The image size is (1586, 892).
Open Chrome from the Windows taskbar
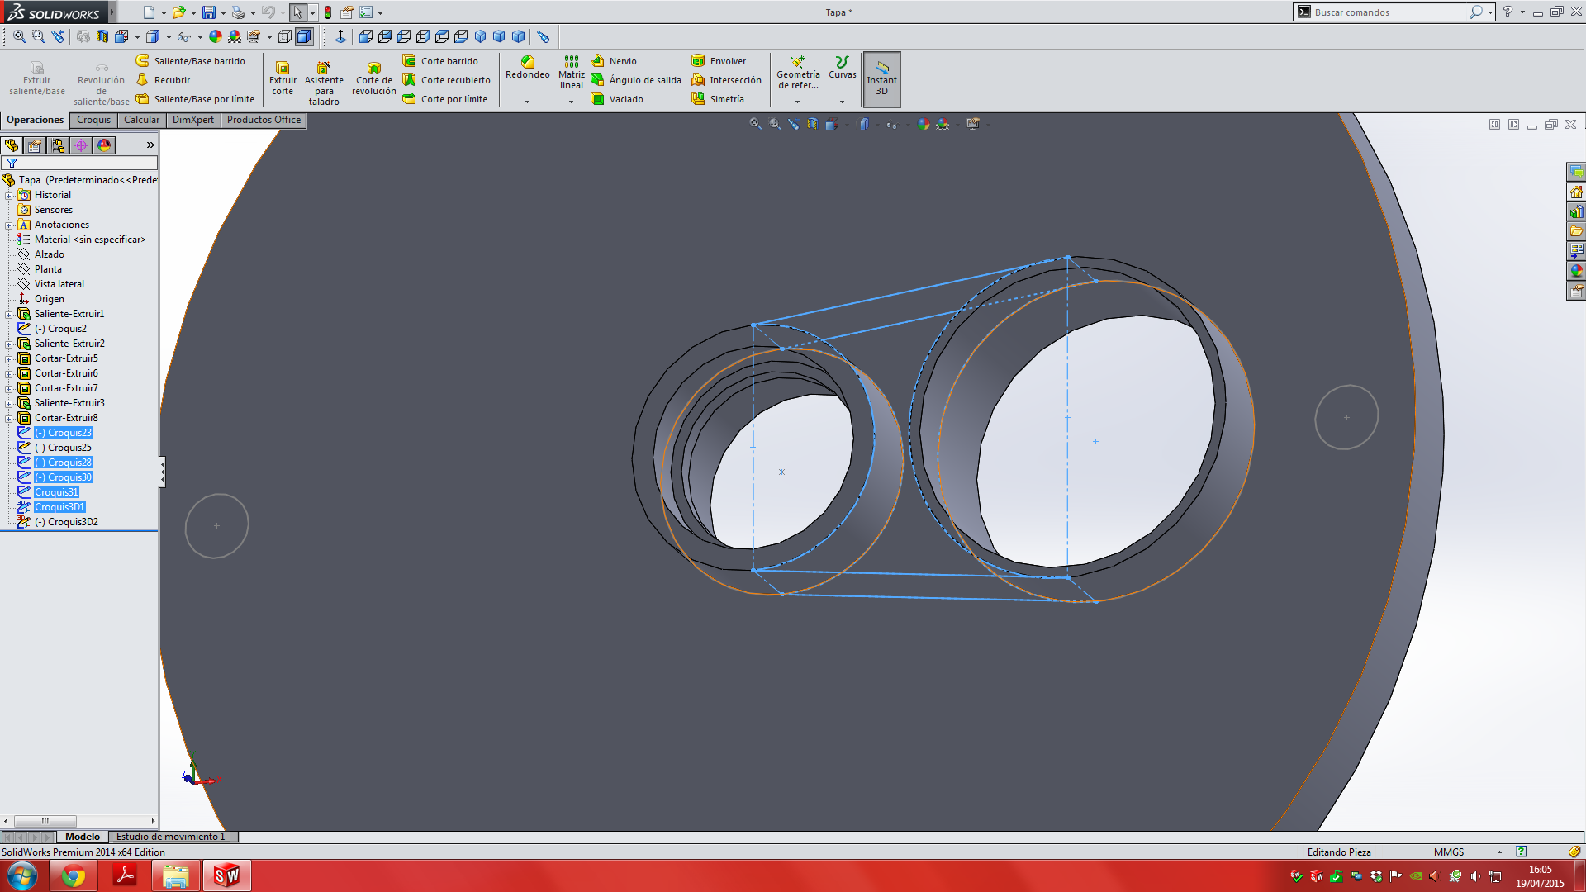(74, 876)
